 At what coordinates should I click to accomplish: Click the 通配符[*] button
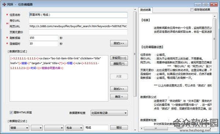(119, 64)
